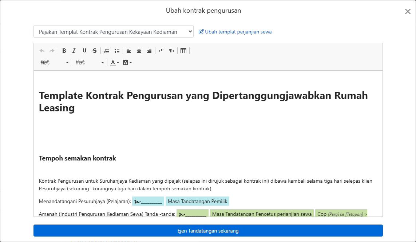Click the owner signature field placeholder
Screen dimensions: 416x242
148,201
